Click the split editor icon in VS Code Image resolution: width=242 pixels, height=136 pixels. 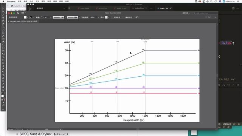click(233, 8)
